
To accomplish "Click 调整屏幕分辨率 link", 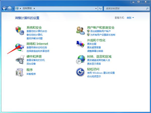I will [95, 51].
